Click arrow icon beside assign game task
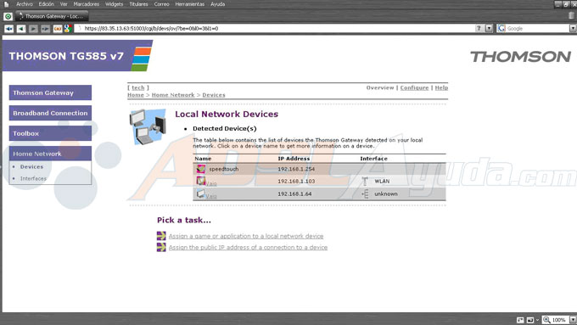Image resolution: width=577 pixels, height=325 pixels. pyautogui.click(x=161, y=236)
